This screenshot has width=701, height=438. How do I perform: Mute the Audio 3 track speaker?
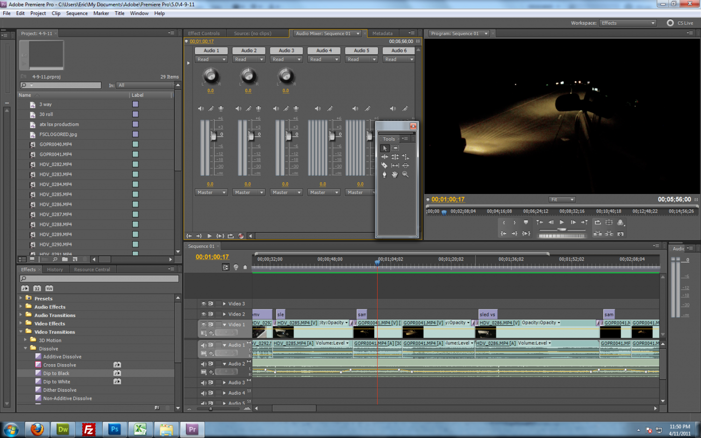point(203,382)
